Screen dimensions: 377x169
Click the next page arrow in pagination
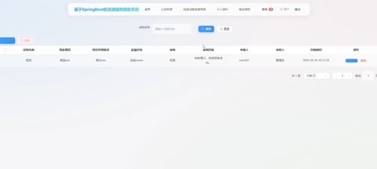[349, 76]
